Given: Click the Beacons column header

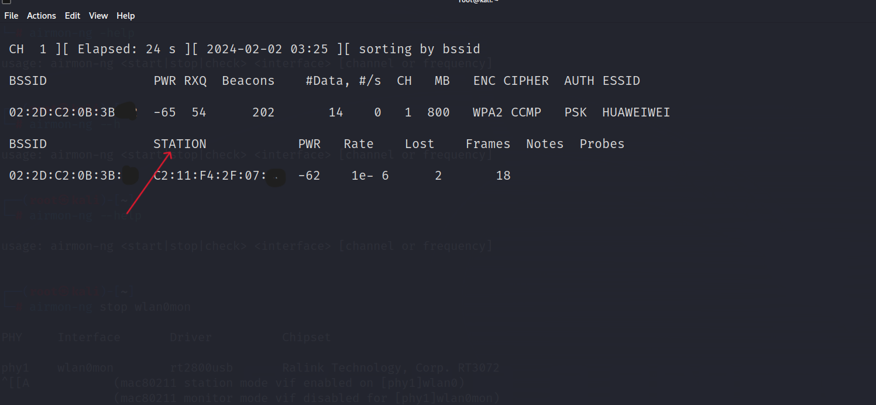Looking at the screenshot, I should coord(248,81).
